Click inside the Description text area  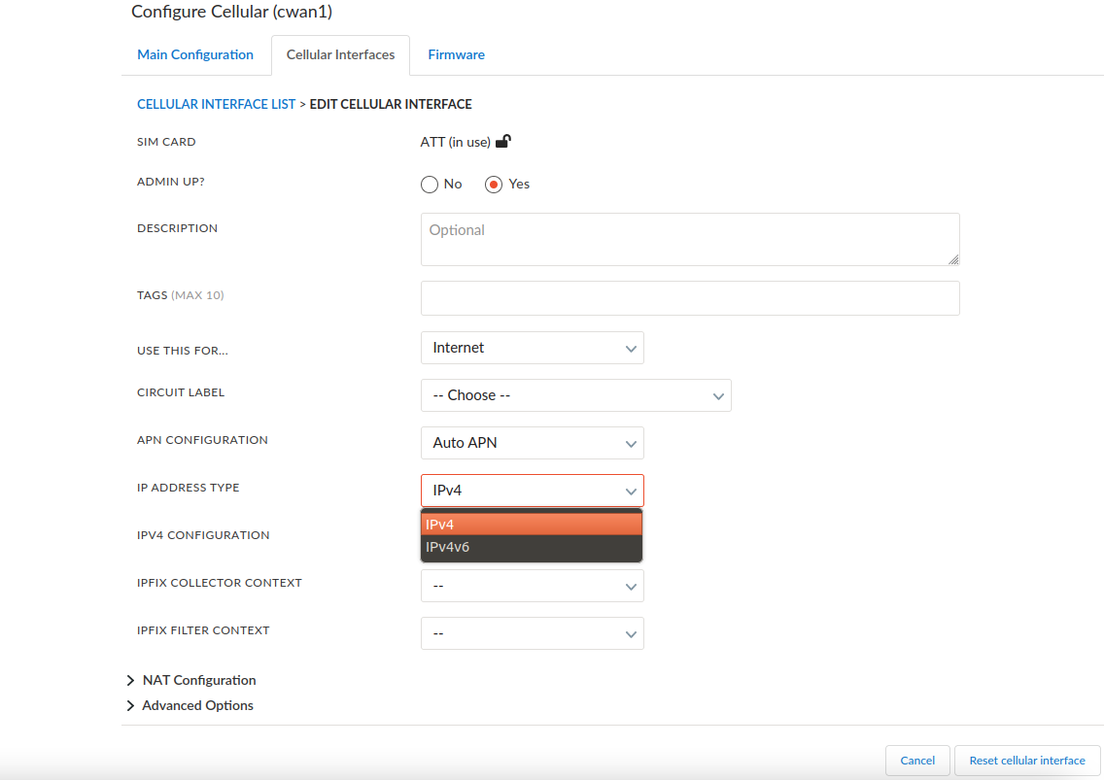click(x=689, y=238)
